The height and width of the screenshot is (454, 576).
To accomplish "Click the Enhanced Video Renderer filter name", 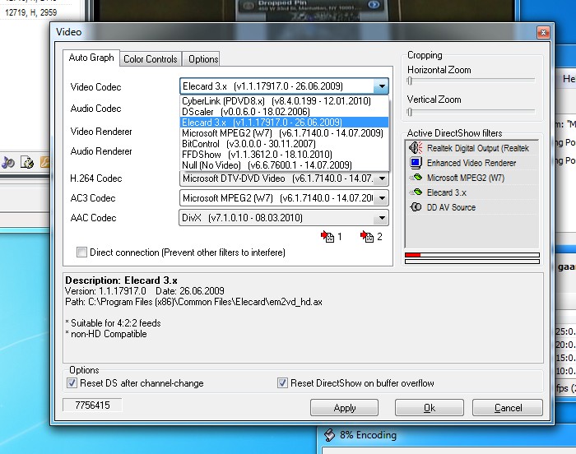I will pyautogui.click(x=471, y=163).
